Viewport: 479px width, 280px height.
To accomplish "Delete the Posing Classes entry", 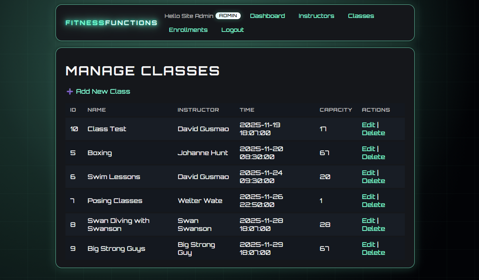I will point(373,205).
